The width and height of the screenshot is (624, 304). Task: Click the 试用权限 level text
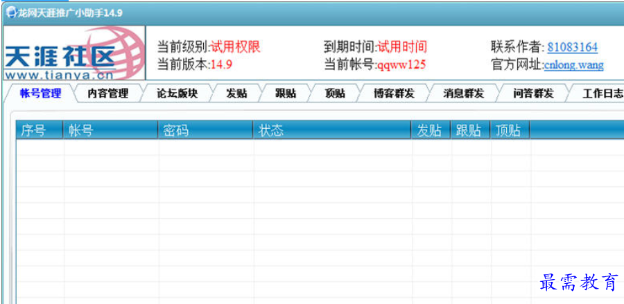click(235, 47)
